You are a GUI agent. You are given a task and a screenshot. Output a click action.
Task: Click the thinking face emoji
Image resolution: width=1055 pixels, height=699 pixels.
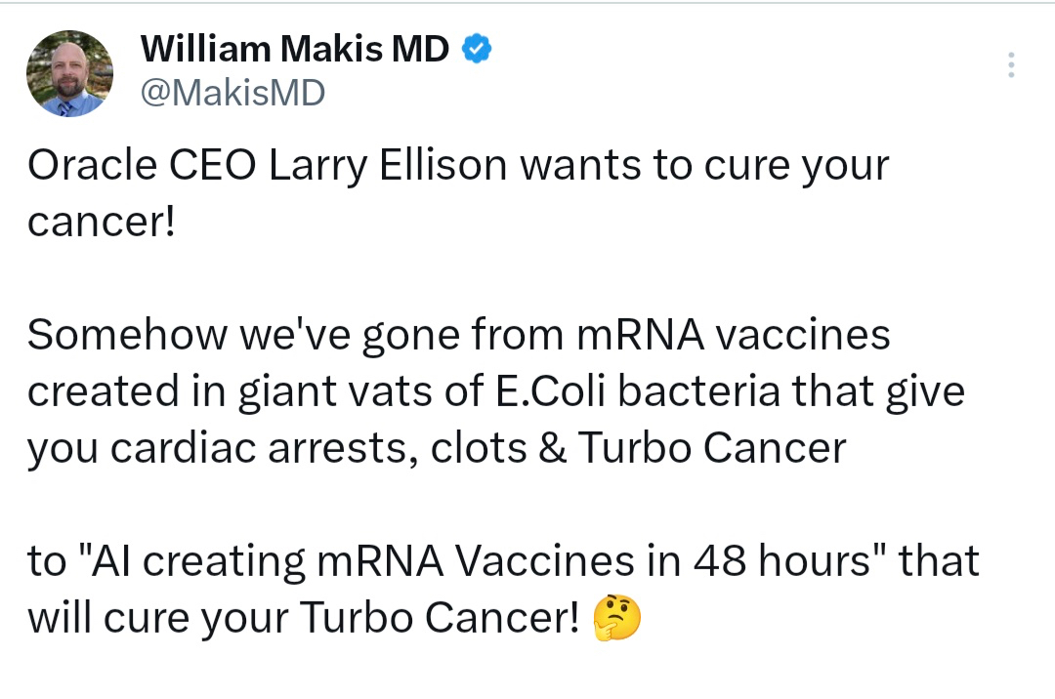click(x=618, y=619)
